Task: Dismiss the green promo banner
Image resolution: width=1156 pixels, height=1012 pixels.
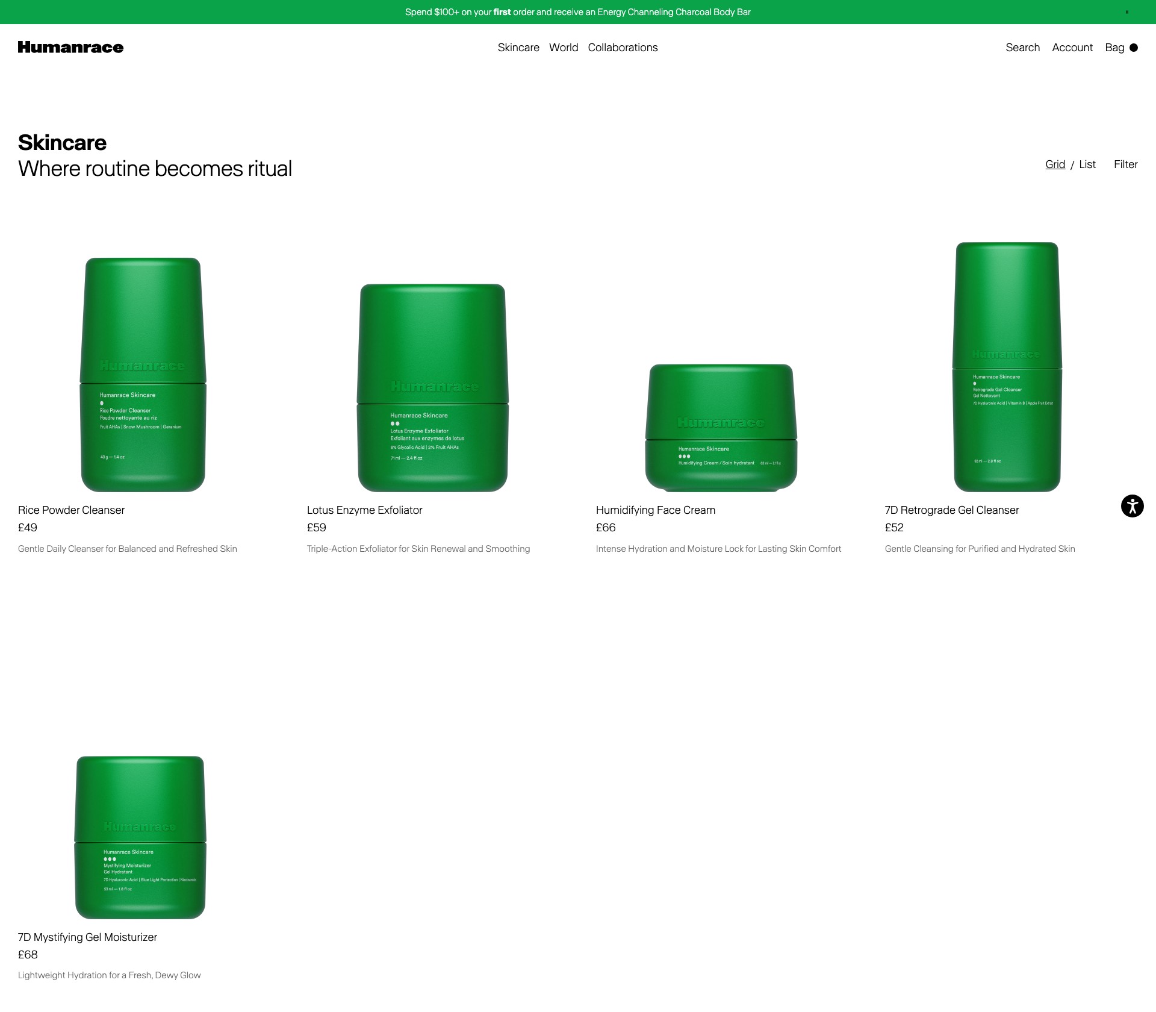Action: pos(1126,12)
